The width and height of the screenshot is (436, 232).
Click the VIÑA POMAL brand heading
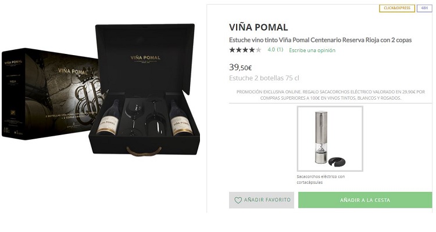(259, 27)
